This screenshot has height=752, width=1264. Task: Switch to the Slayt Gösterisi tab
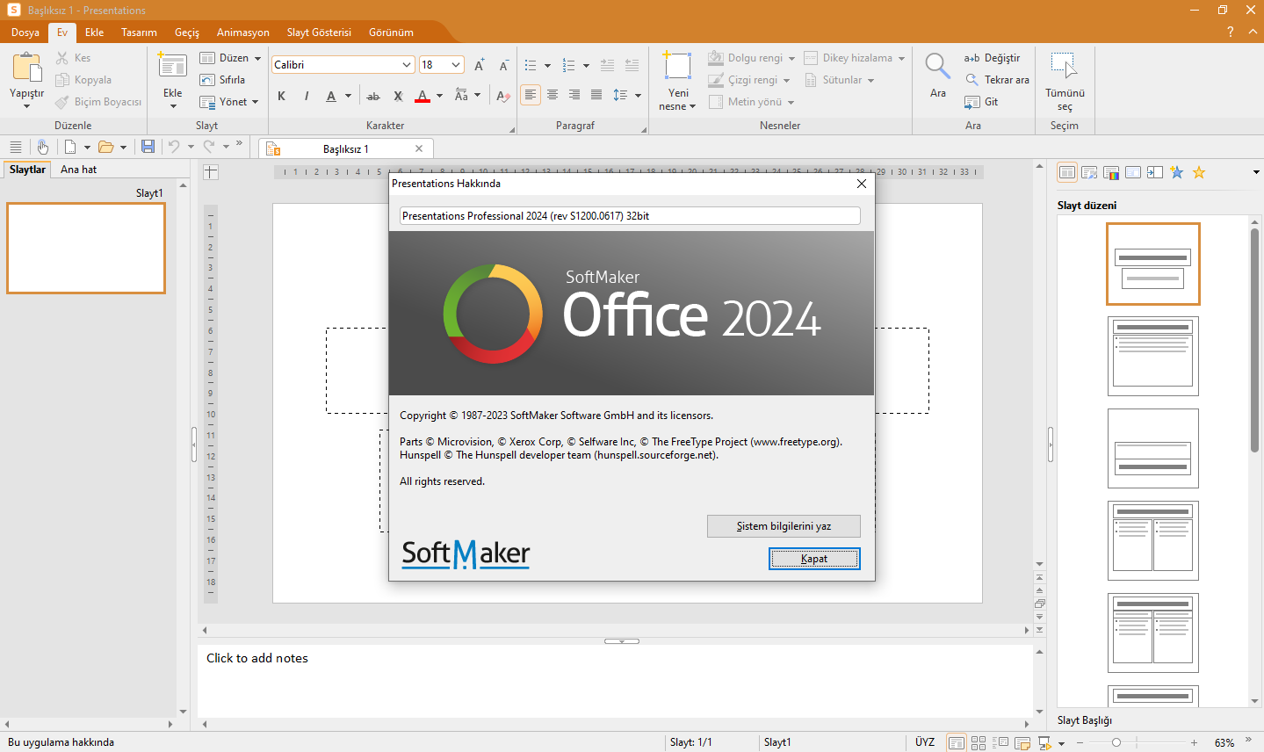(x=319, y=33)
